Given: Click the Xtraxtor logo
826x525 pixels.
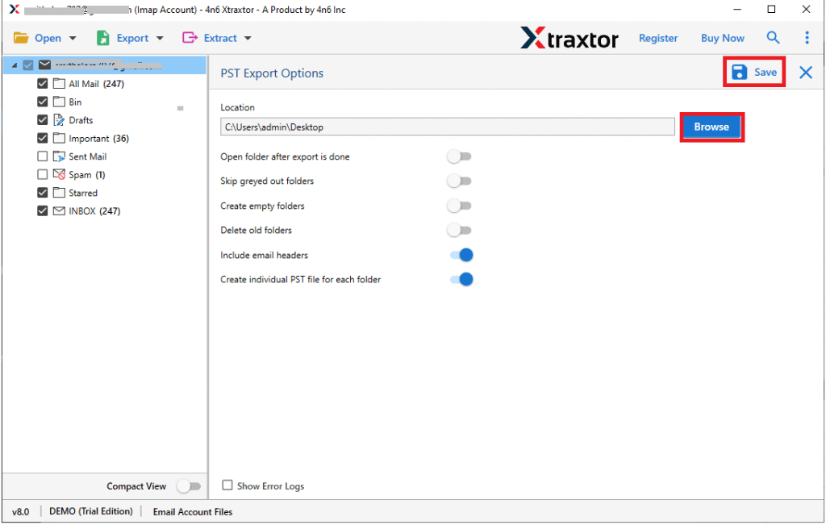Looking at the screenshot, I should [569, 38].
